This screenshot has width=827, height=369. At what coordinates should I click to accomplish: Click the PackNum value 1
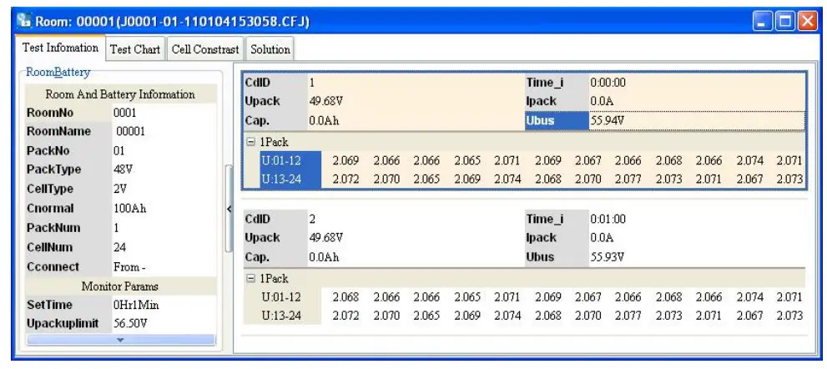click(x=116, y=228)
